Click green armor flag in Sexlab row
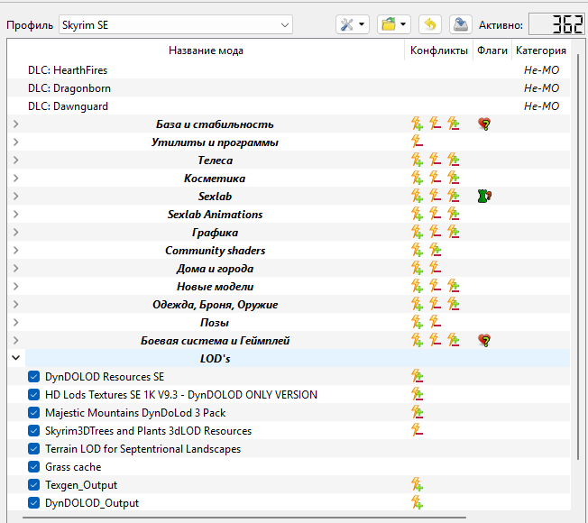Viewport: 588px width, 523px height. coord(484,196)
